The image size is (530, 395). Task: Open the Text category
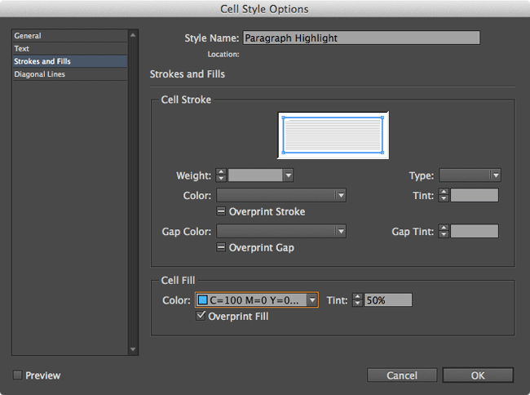pyautogui.click(x=69, y=48)
